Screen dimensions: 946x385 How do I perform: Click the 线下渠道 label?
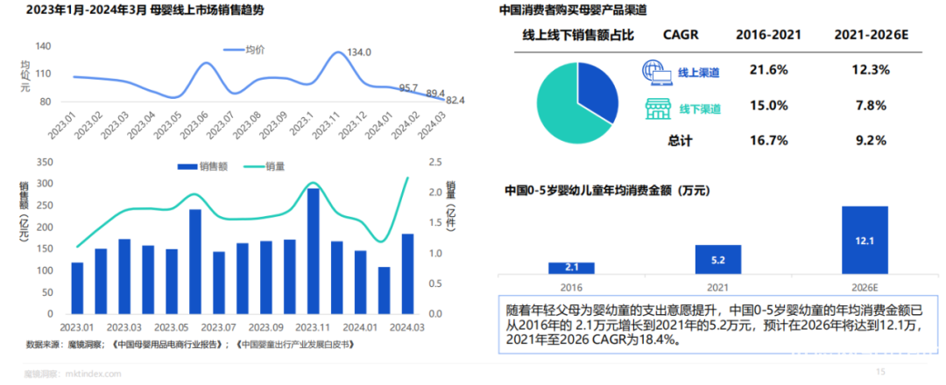tap(700, 108)
